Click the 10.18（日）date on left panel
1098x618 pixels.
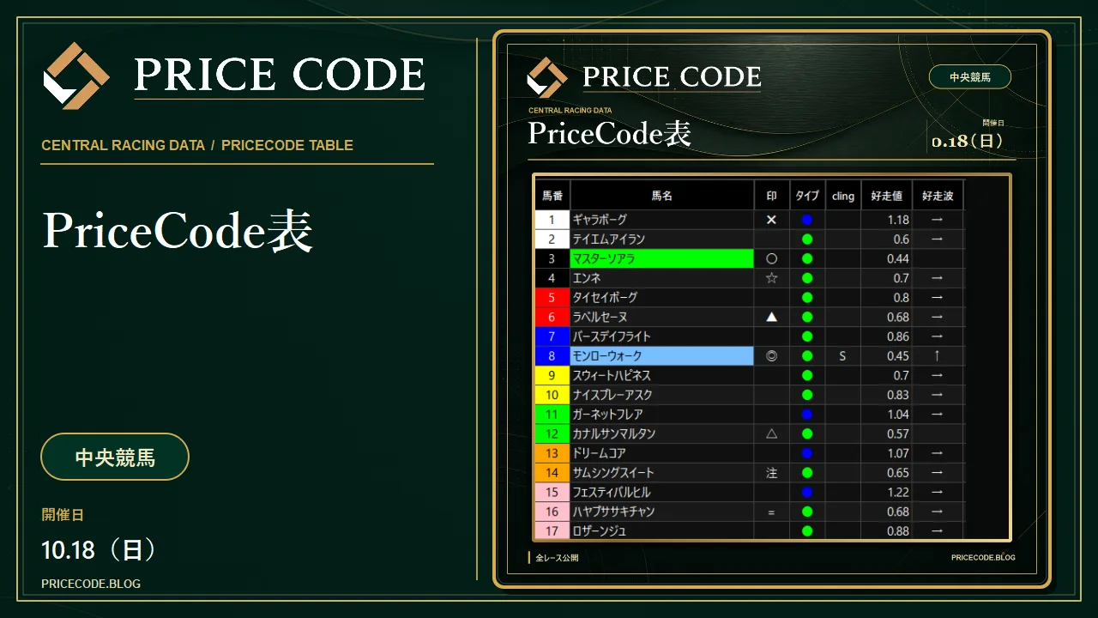coord(99,550)
